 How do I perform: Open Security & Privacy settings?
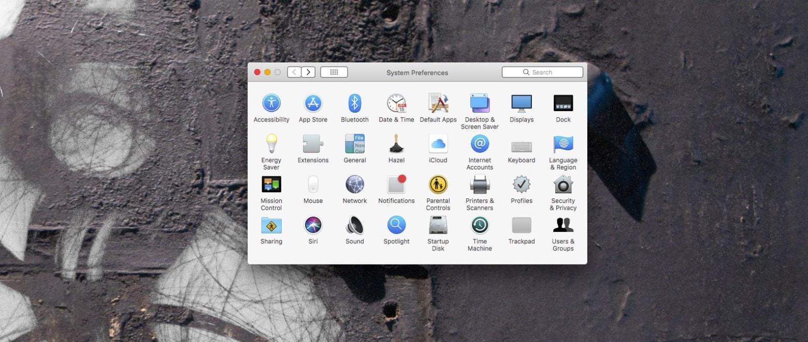[562, 184]
